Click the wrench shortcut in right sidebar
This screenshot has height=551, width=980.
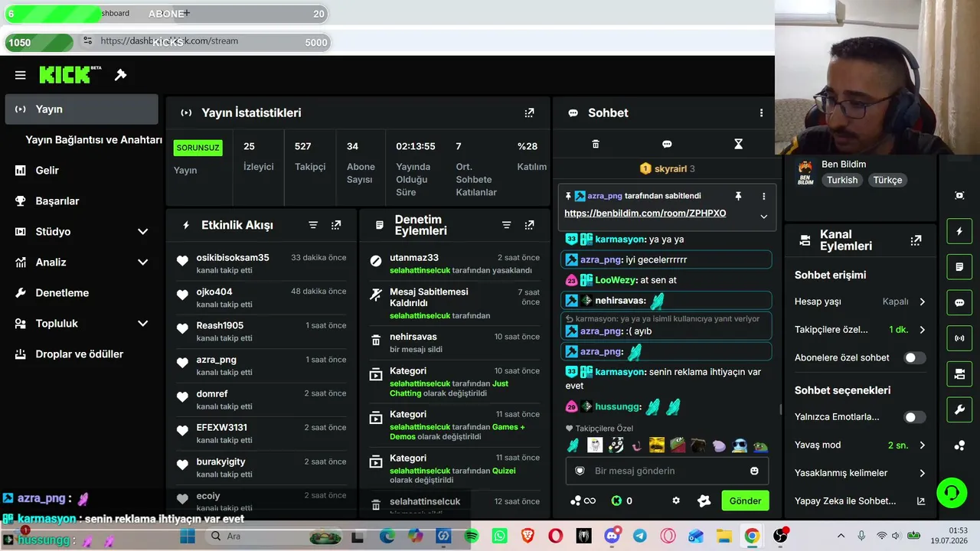click(x=959, y=409)
